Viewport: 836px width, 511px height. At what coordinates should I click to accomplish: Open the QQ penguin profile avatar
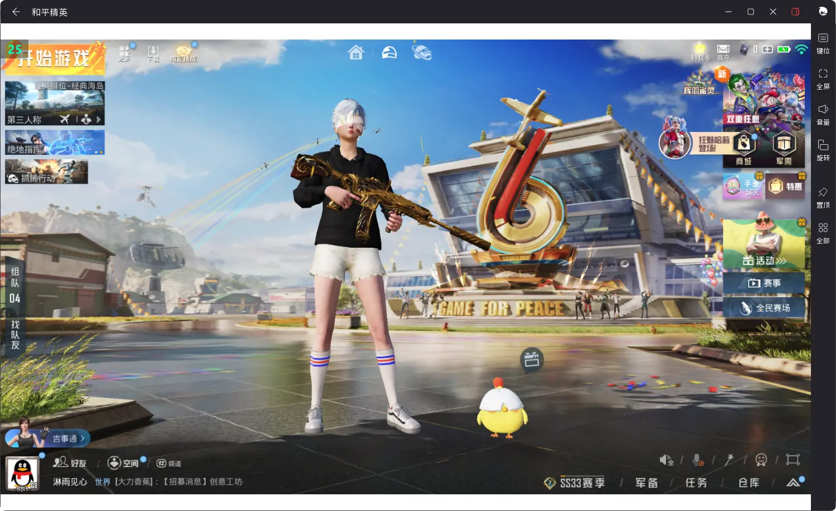tap(22, 474)
